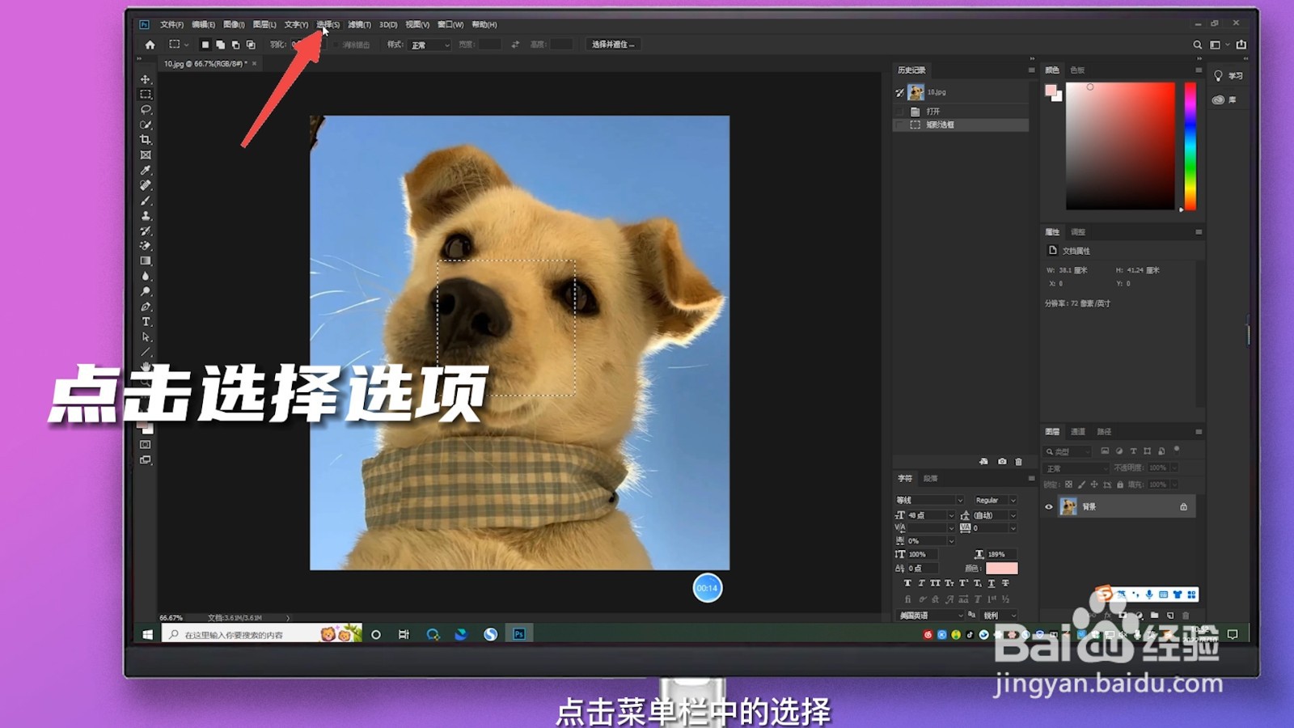Screen dimensions: 1294x728
Task: Open the 样式 style dropdown
Action: click(x=429, y=45)
